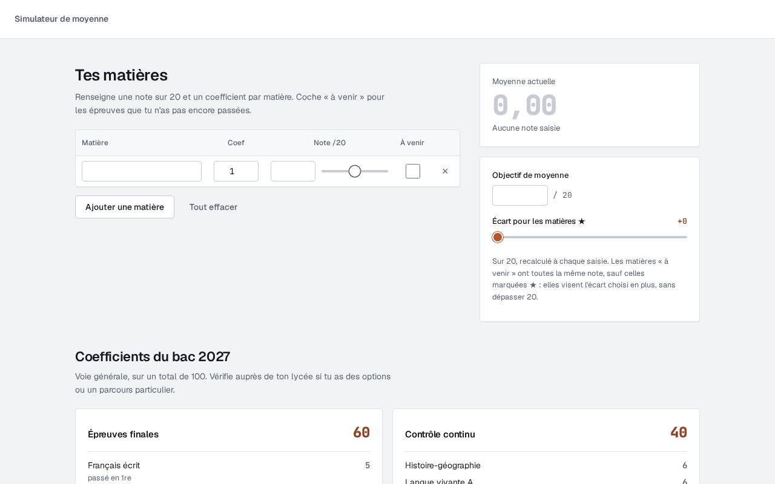
Task: Click the Coef column header
Action: pyautogui.click(x=236, y=143)
